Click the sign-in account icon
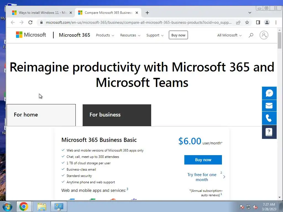The height and width of the screenshot is (212, 283). click(x=264, y=35)
